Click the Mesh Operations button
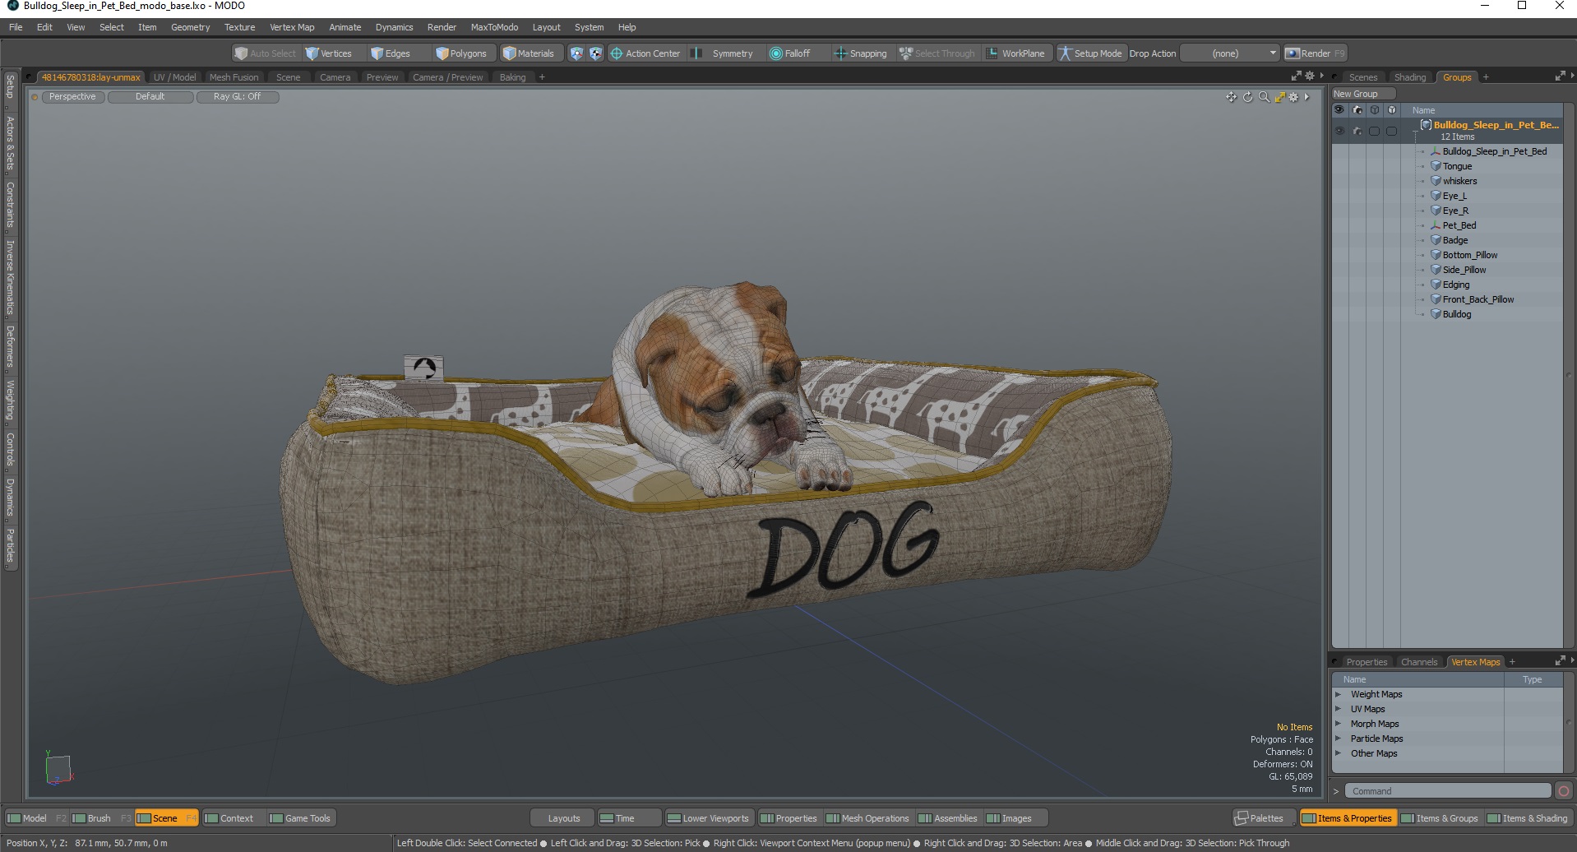 coord(867,818)
